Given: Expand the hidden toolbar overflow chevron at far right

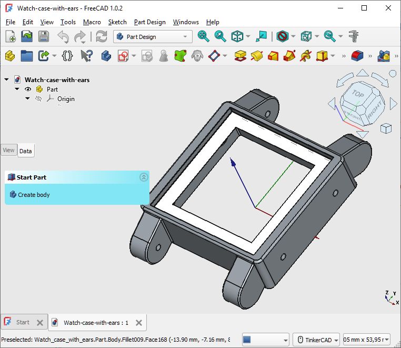Looking at the screenshot, I should tap(396, 56).
